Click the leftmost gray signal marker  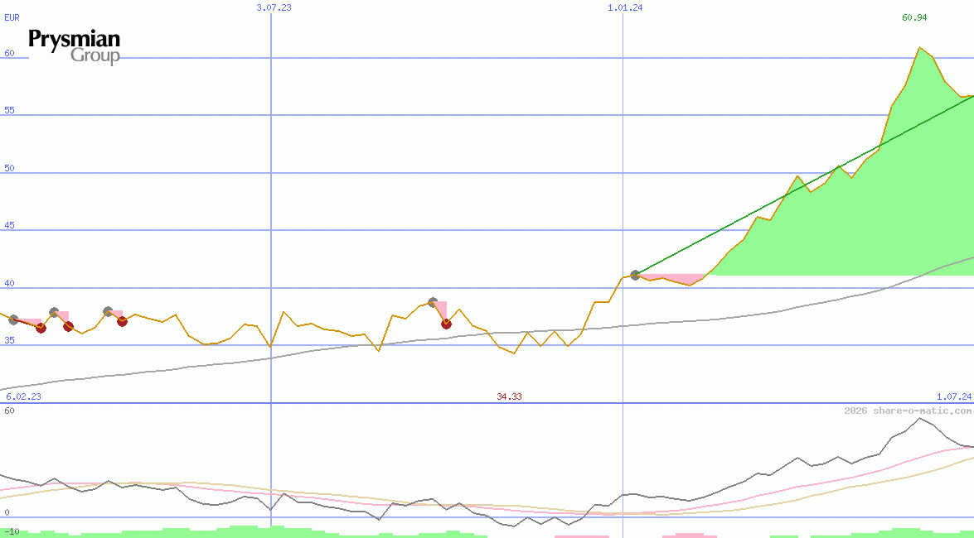13,319
